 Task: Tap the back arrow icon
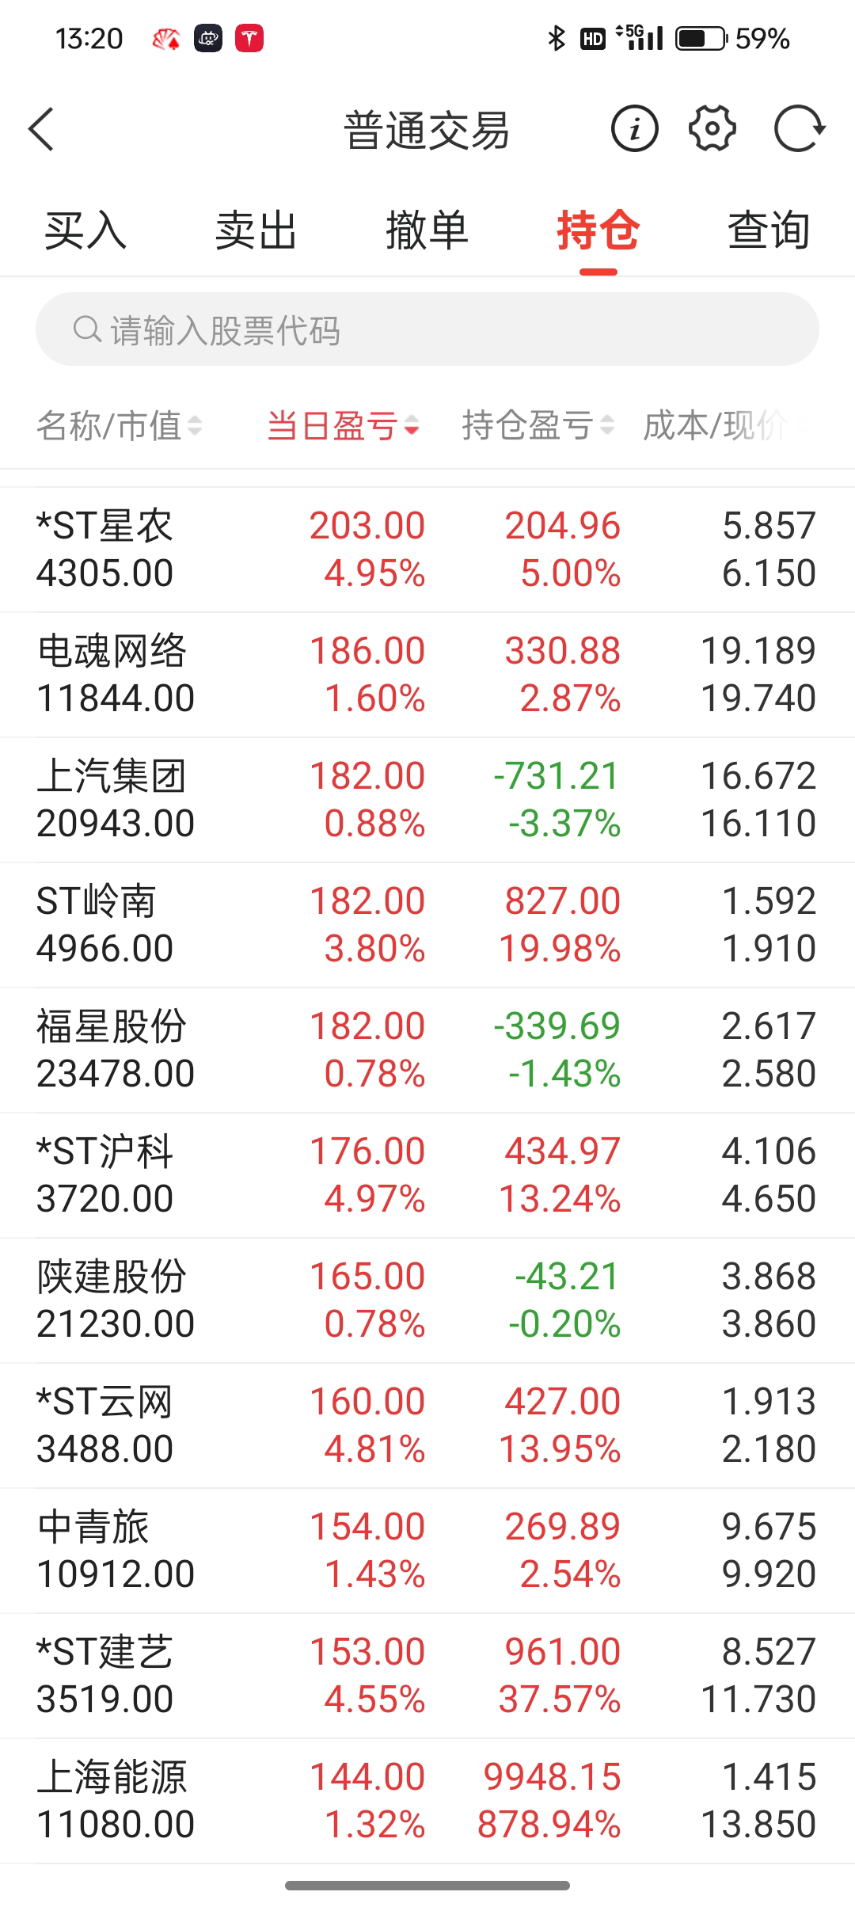click(41, 129)
